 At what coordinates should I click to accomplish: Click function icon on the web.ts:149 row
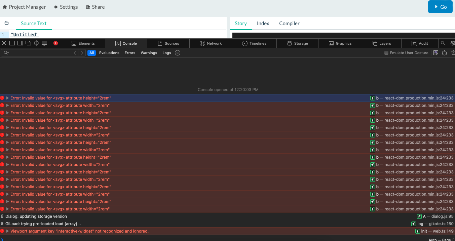coord(418,231)
